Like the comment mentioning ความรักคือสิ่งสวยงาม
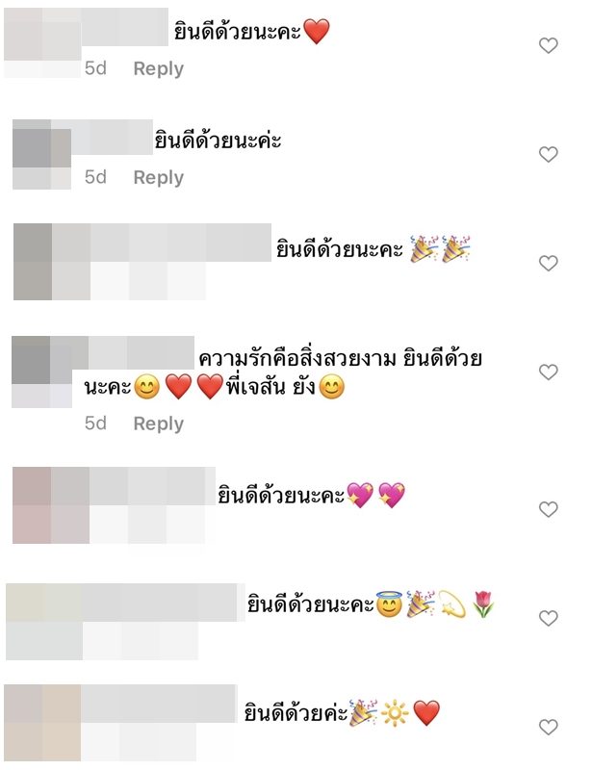 (x=548, y=372)
